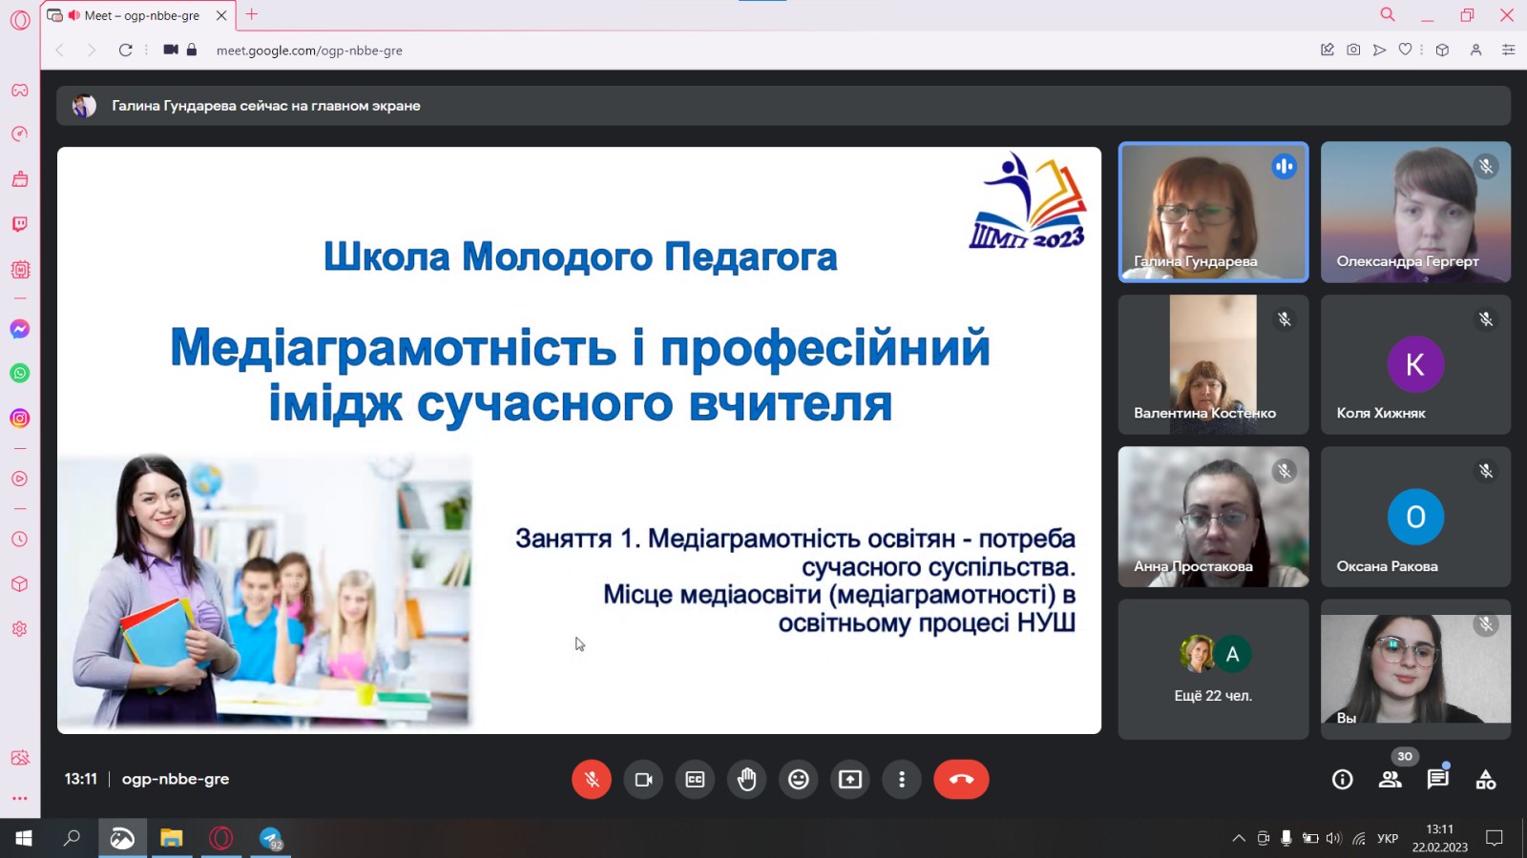
Task: Go back in browser history
Action: (x=59, y=50)
